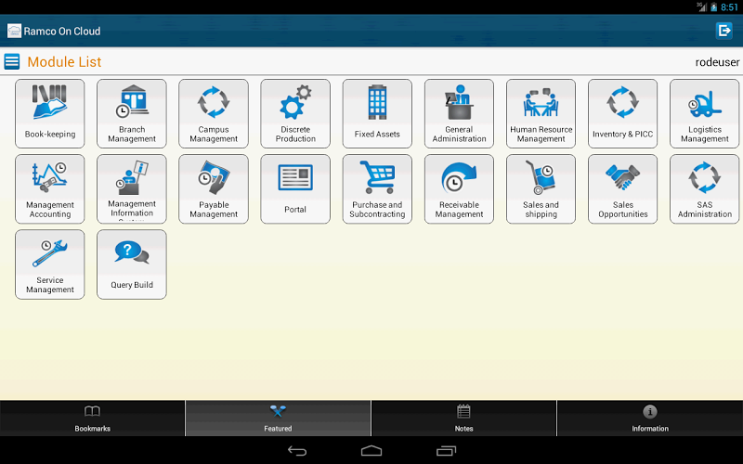Launch the Query Build module
Screen dimensions: 743x464
(x=132, y=264)
